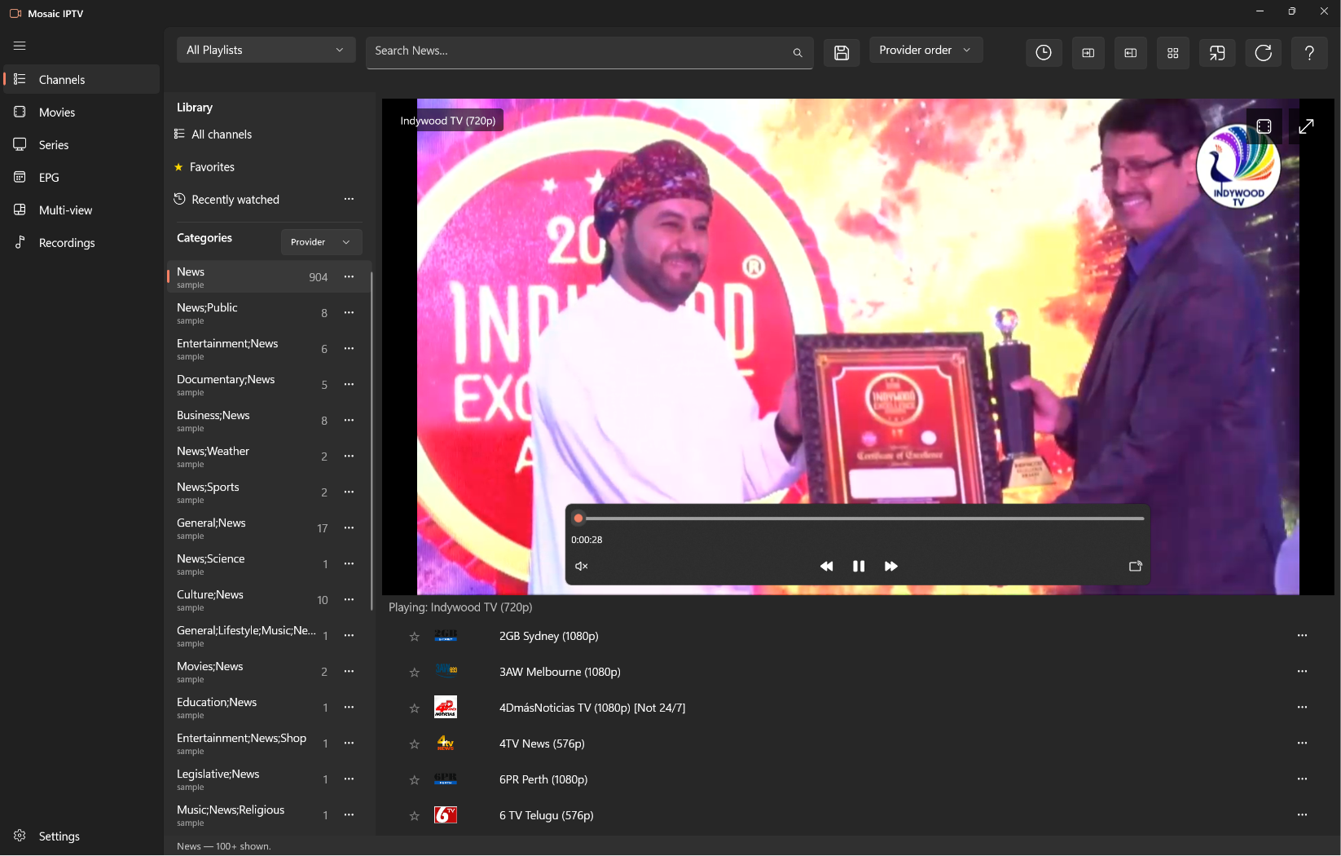Click the panel right-arrow layout icon
1341x856 pixels.
point(1088,53)
